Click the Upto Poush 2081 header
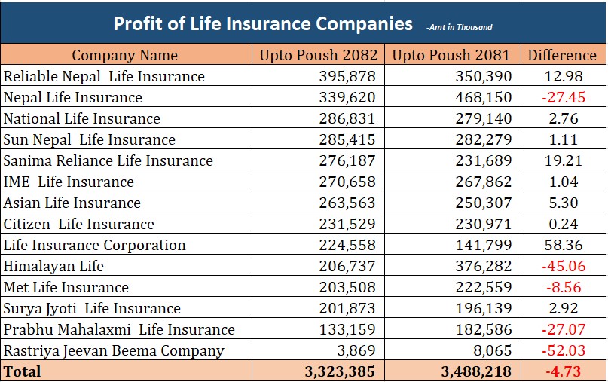The height and width of the screenshot is (382, 608). [x=451, y=55]
